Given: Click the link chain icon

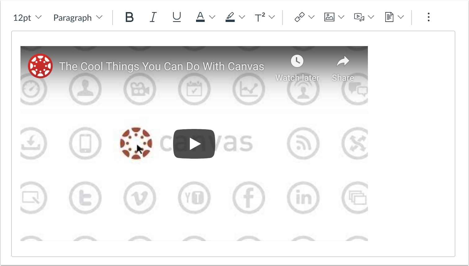Looking at the screenshot, I should tap(299, 17).
